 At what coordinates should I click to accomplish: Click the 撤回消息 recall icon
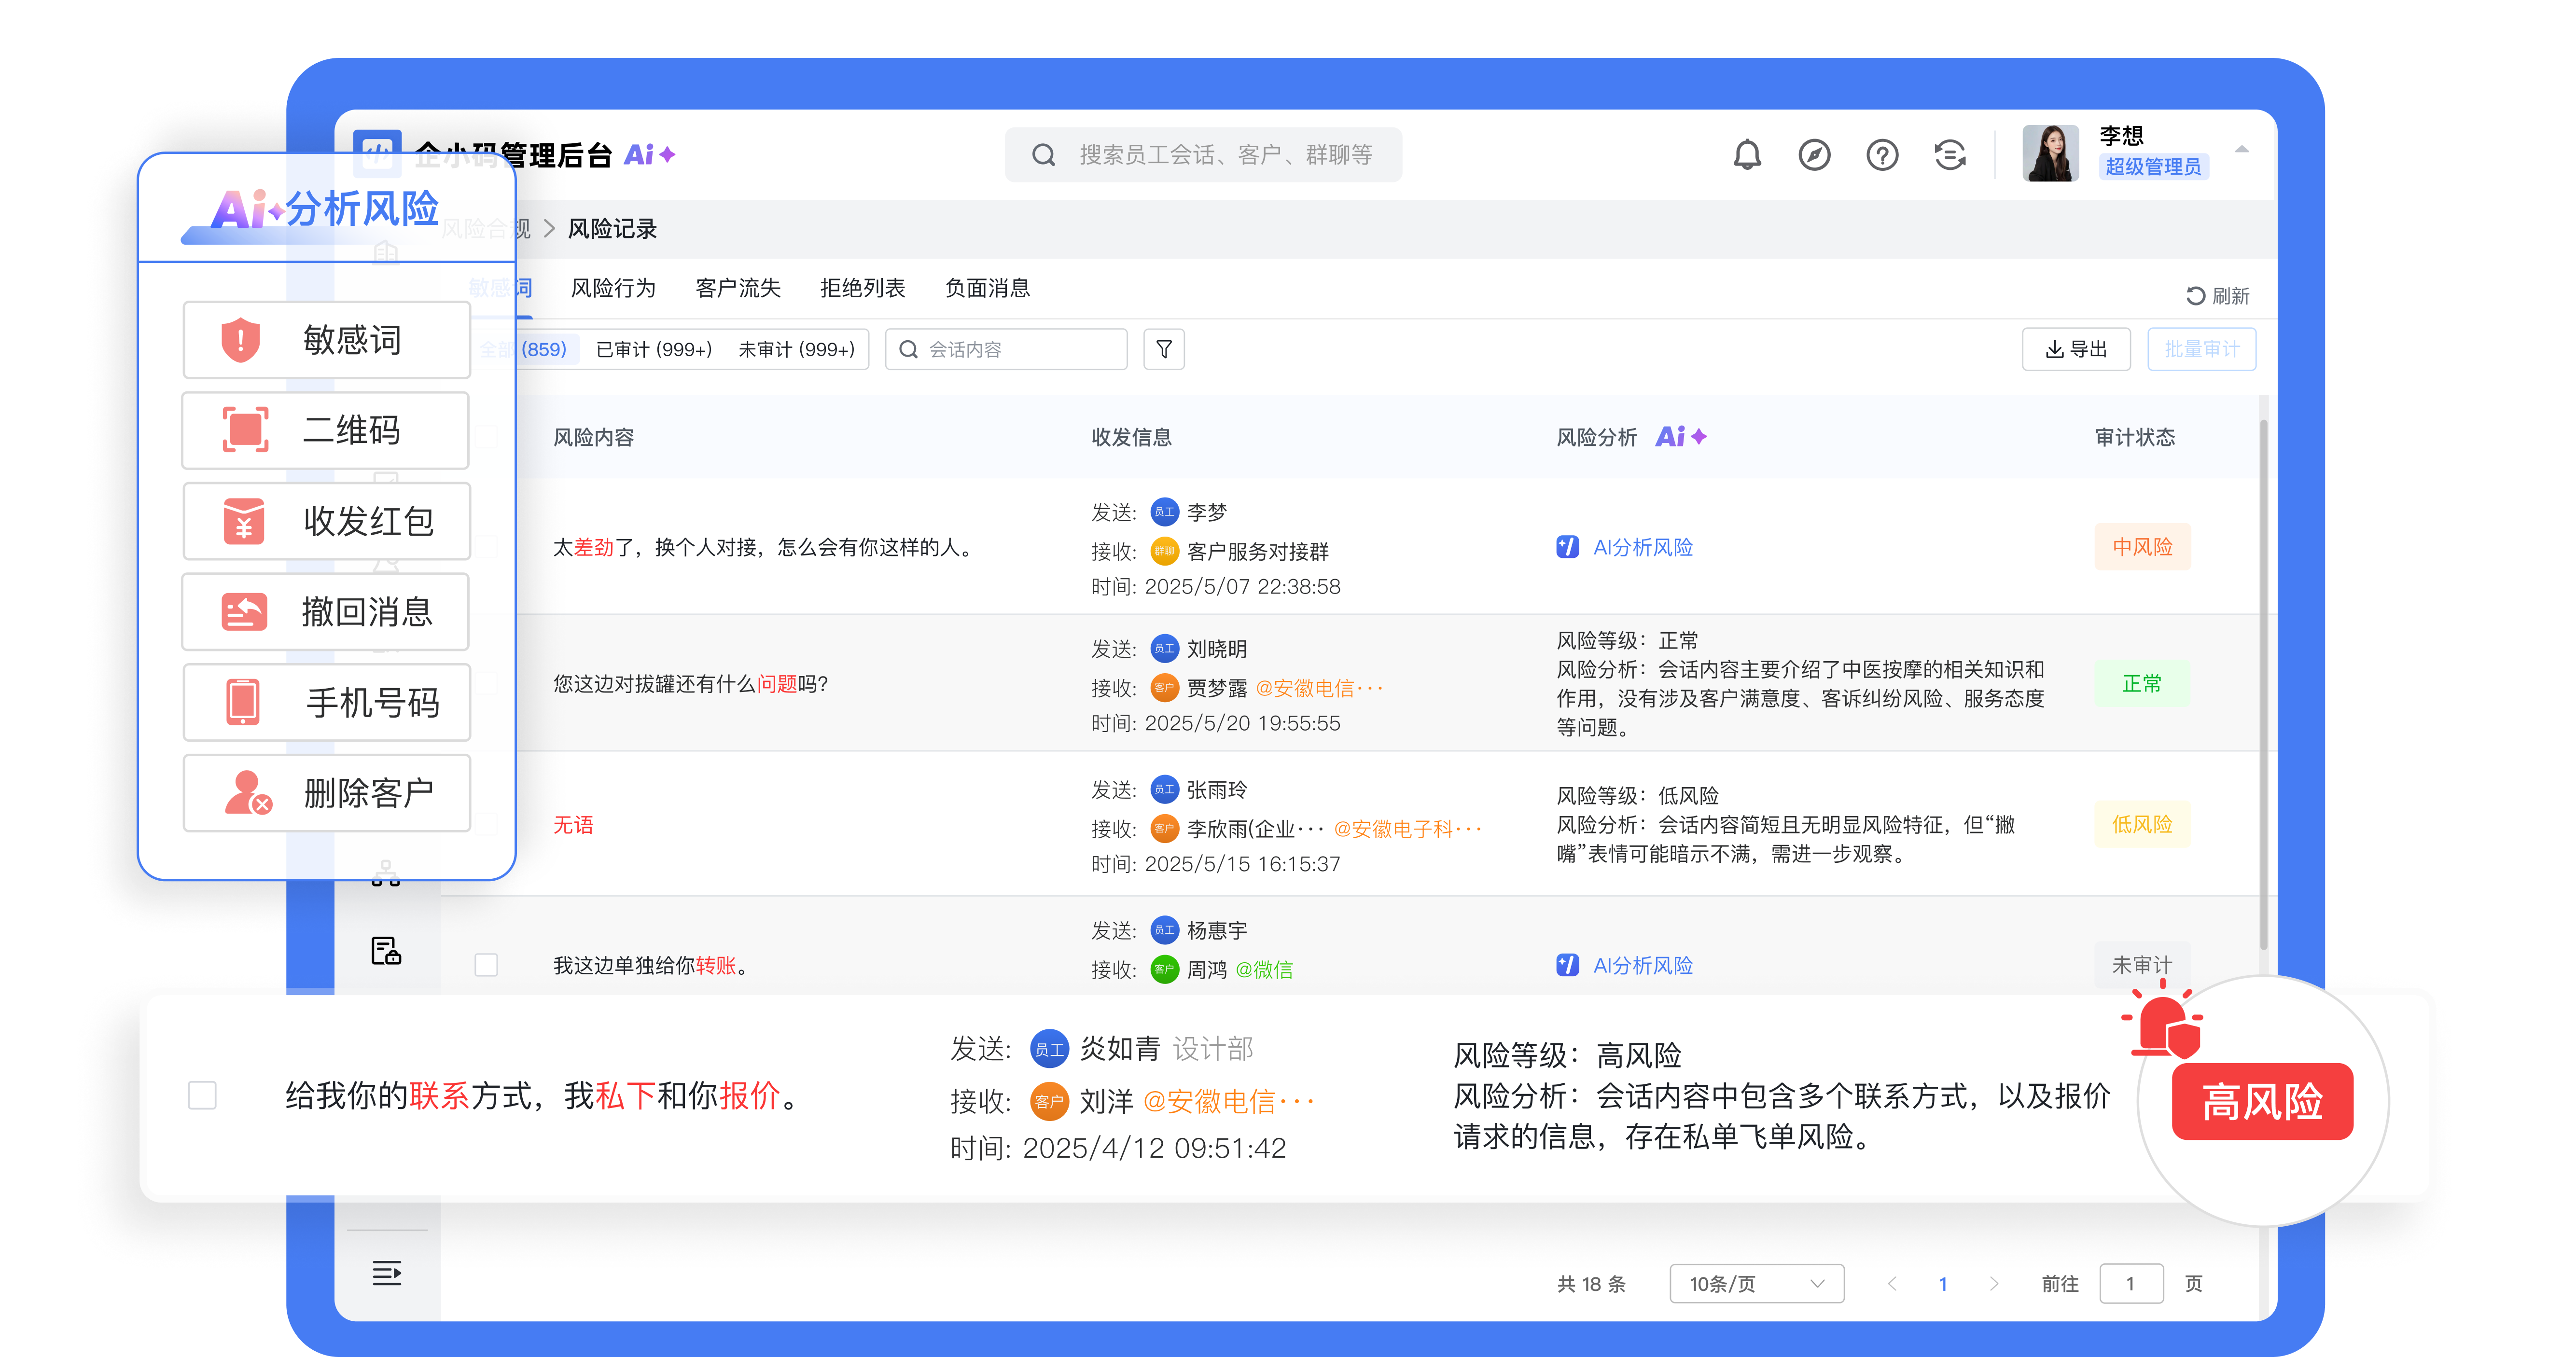(x=244, y=612)
